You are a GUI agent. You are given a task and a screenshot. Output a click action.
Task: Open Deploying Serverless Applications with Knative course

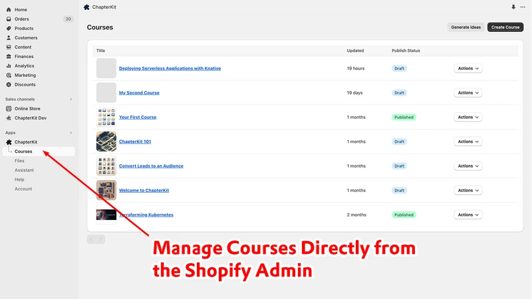(x=170, y=68)
